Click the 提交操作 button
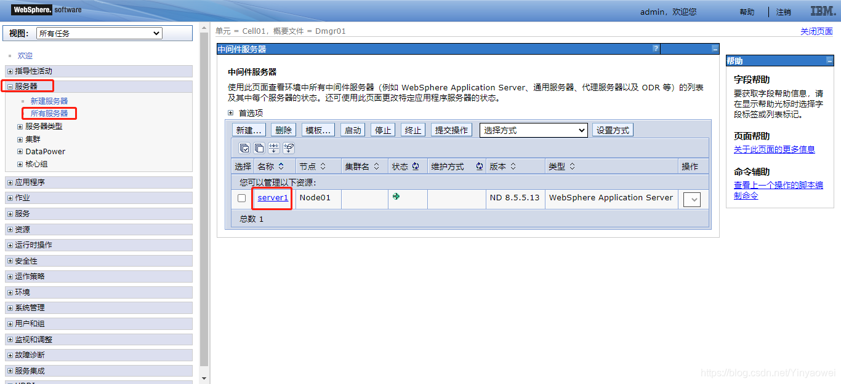841x384 pixels. 451,130
